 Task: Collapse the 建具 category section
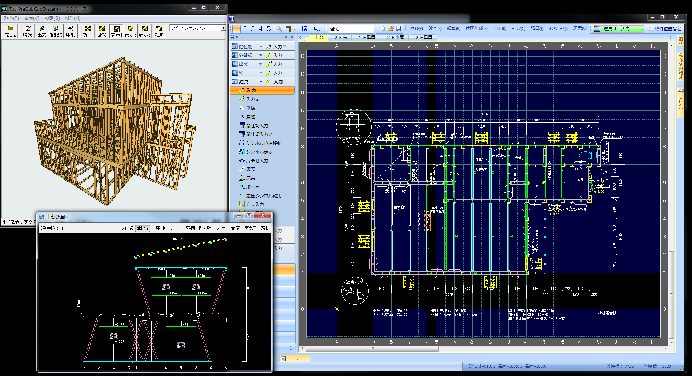coord(261,81)
